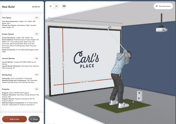This screenshot has height=124, width=176.
Task: Click the Your Space heading
Action: [x=7, y=18]
